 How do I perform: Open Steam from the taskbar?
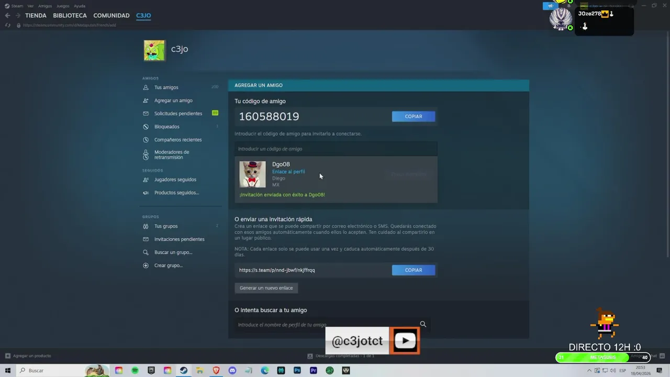(184, 371)
